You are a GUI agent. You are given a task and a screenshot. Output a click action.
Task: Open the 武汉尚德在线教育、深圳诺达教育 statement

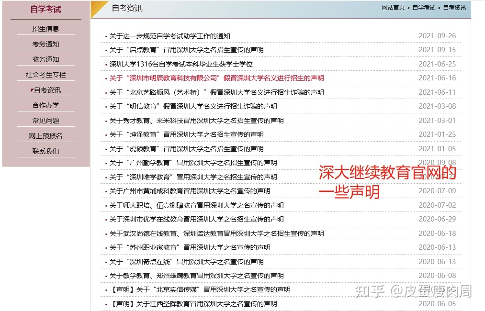(x=216, y=233)
